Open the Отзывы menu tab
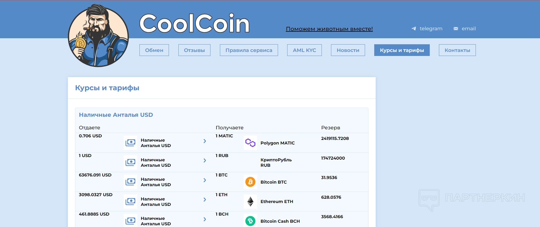This screenshot has height=227, width=540. (x=194, y=50)
